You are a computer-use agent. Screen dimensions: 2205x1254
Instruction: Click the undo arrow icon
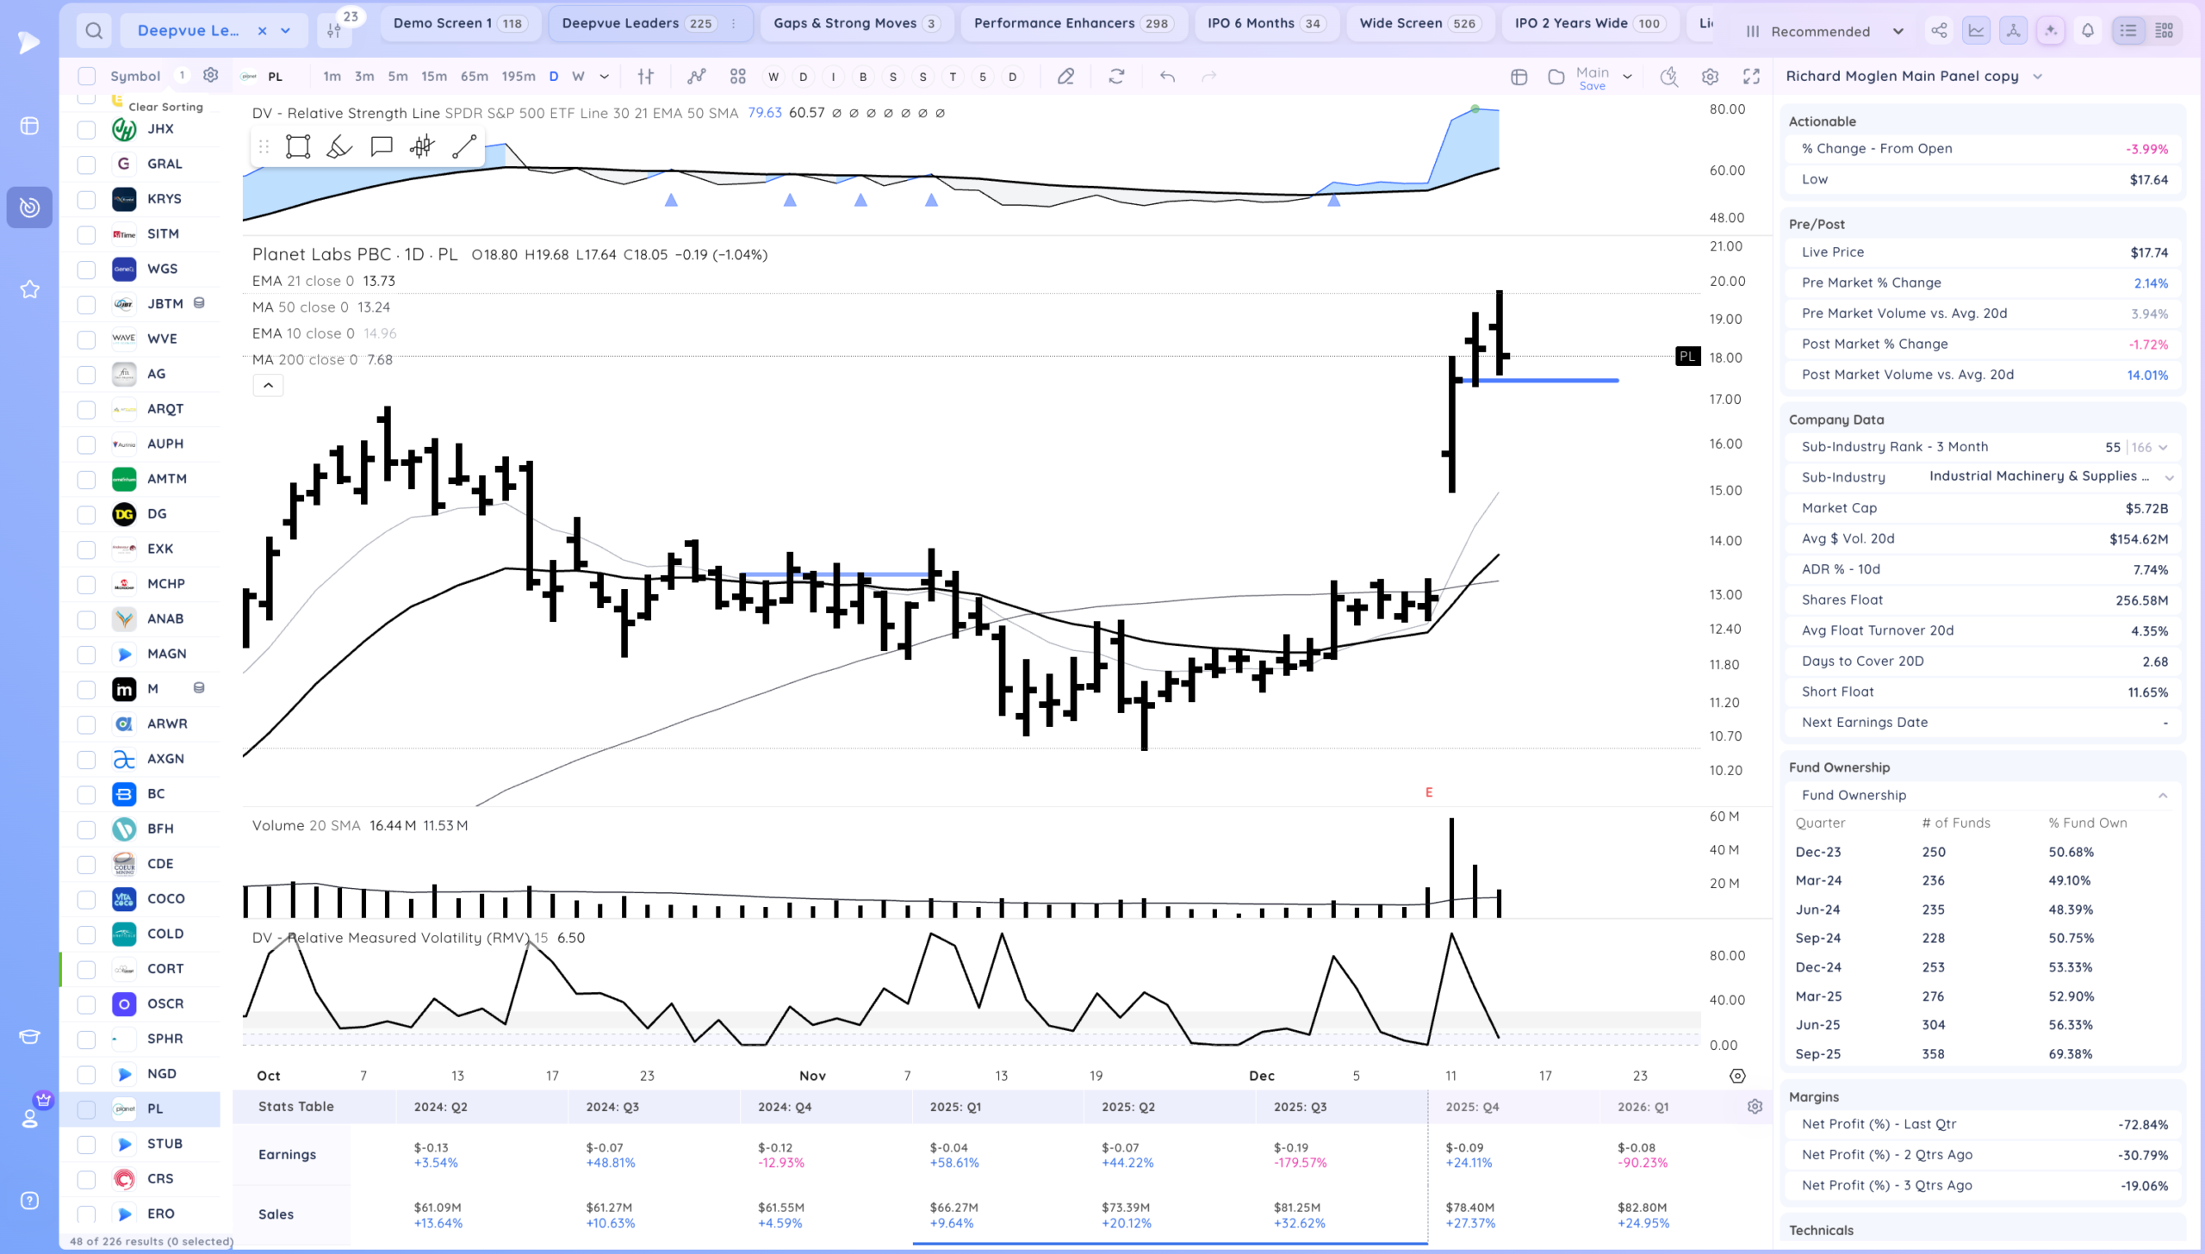click(x=1167, y=77)
